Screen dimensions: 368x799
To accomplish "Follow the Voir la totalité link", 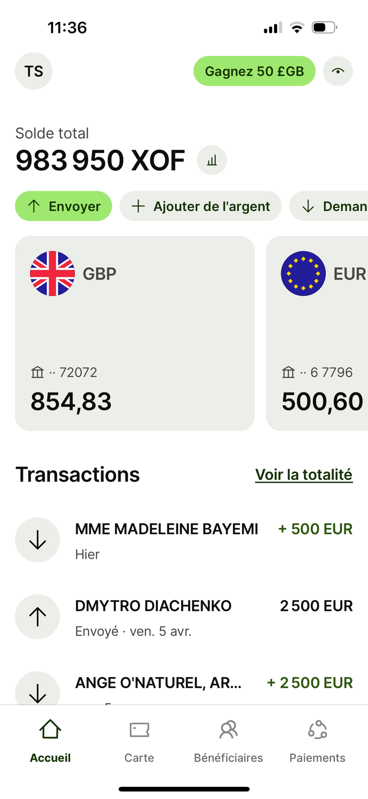I will pos(304,475).
